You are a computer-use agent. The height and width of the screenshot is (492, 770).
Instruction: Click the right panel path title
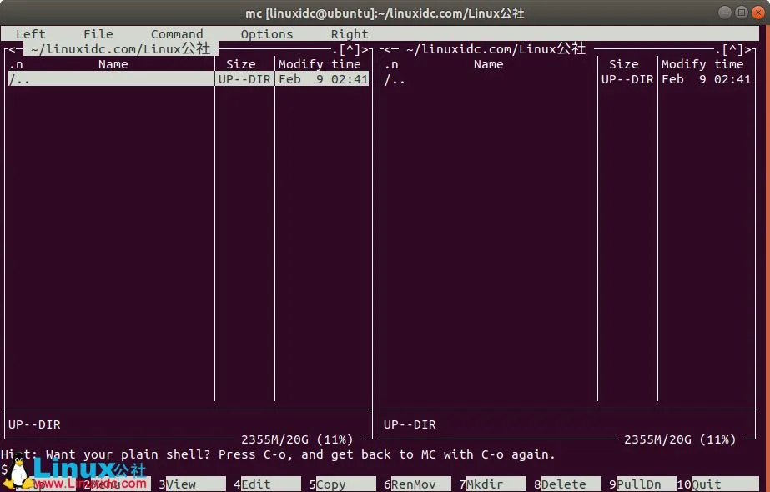click(496, 48)
